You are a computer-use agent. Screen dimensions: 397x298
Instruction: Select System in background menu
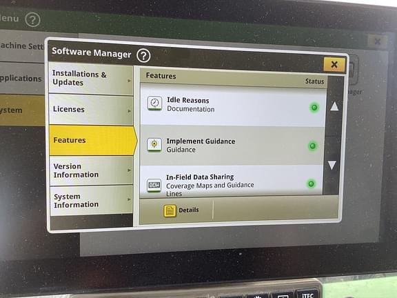tap(22, 110)
